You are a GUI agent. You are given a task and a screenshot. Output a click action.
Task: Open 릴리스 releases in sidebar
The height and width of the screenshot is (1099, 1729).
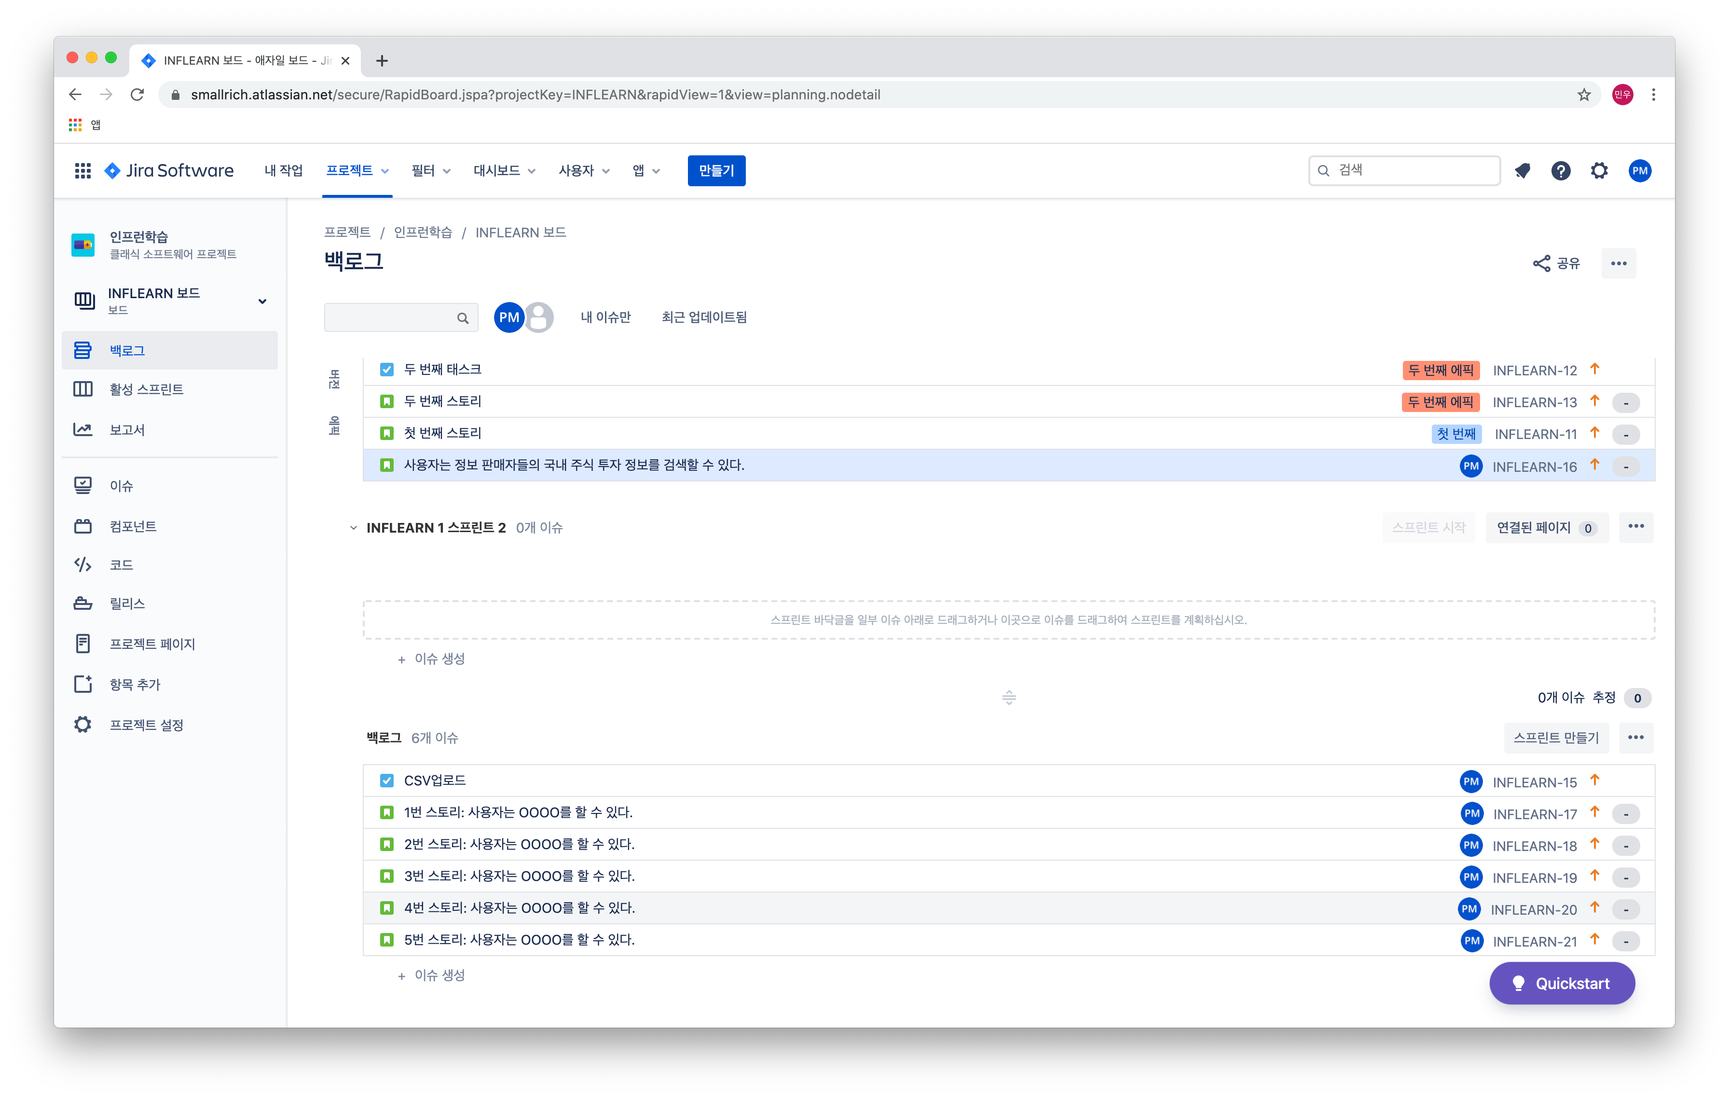pos(127,604)
